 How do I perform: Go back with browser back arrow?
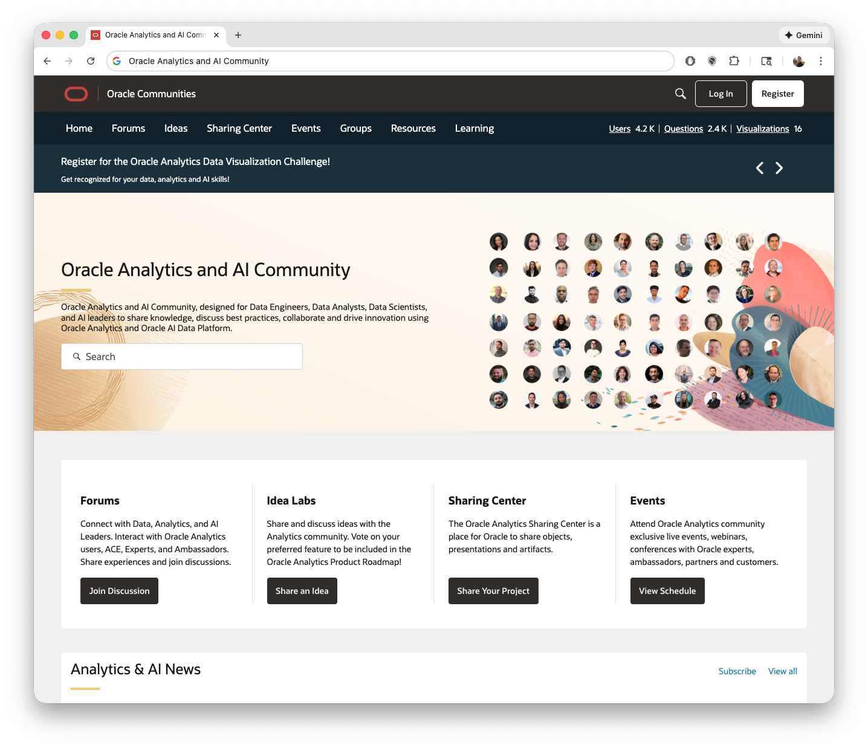tap(47, 61)
